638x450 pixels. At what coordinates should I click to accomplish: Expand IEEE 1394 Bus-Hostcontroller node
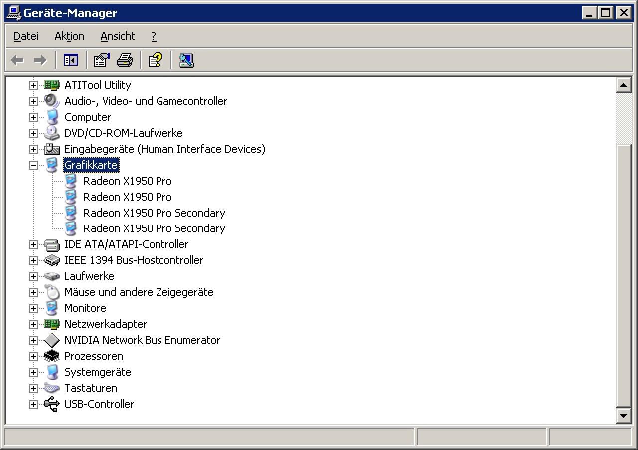click(33, 261)
